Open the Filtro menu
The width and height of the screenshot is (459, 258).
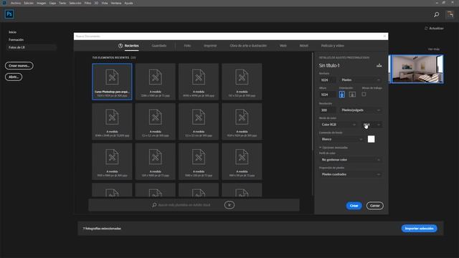pos(87,3)
